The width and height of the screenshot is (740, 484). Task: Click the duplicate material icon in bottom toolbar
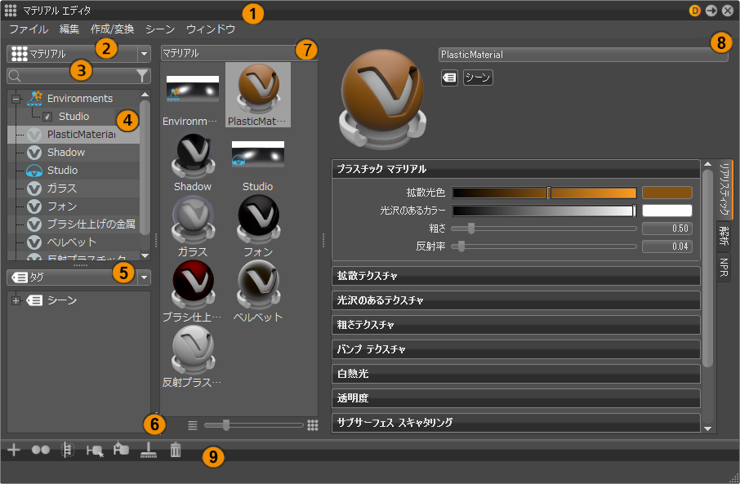tap(41, 450)
